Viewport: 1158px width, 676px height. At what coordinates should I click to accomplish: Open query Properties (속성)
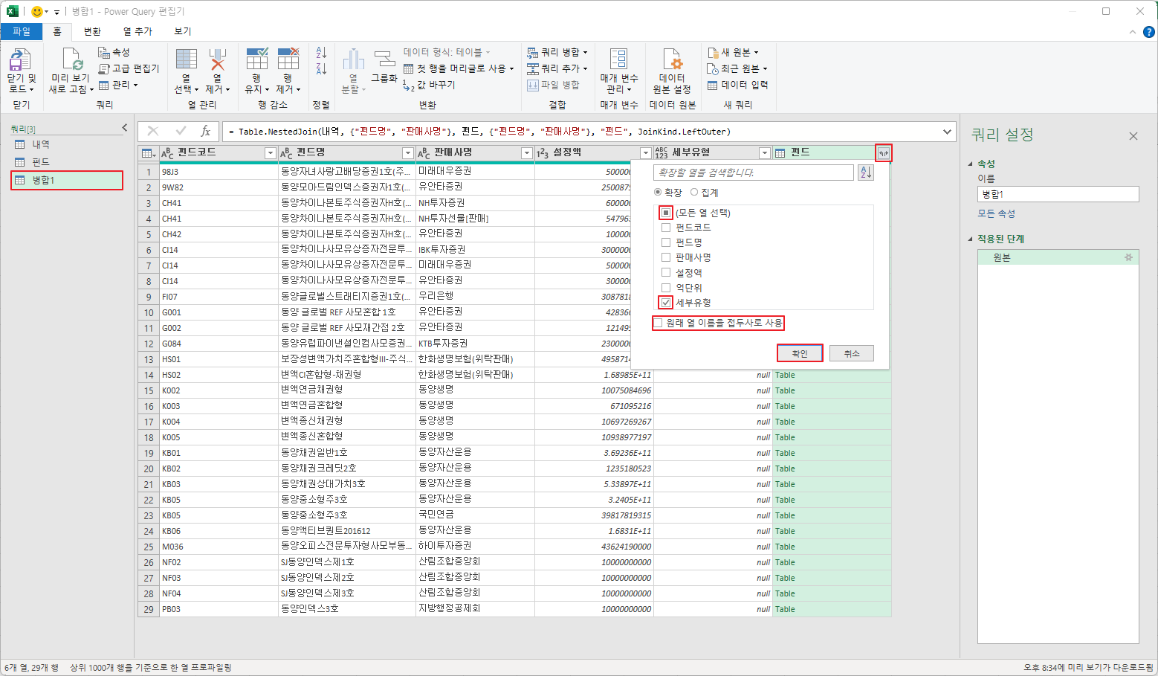pyautogui.click(x=114, y=52)
